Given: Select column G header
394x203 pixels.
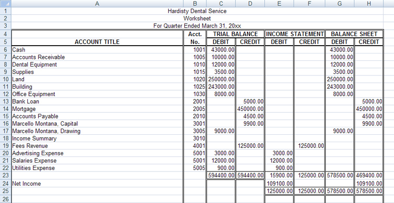Looking at the screenshot, I should [339, 4].
